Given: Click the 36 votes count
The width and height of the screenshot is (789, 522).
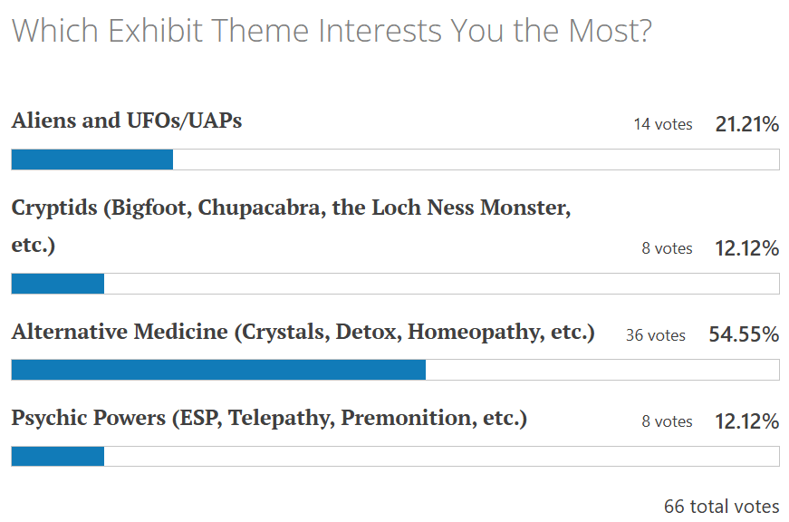Looking at the screenshot, I should click(x=655, y=335).
